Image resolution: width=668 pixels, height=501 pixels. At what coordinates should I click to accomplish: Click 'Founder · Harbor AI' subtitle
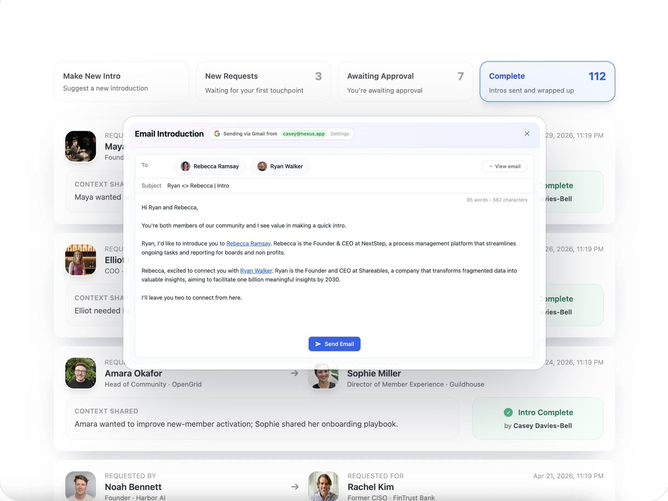135,498
